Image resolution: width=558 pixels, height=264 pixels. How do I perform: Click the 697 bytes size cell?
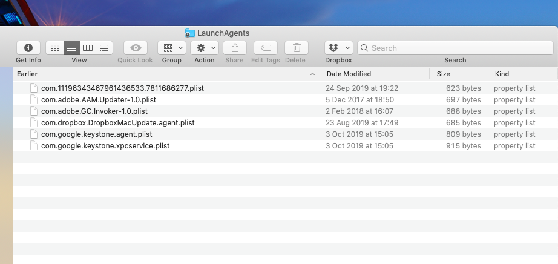coord(464,100)
